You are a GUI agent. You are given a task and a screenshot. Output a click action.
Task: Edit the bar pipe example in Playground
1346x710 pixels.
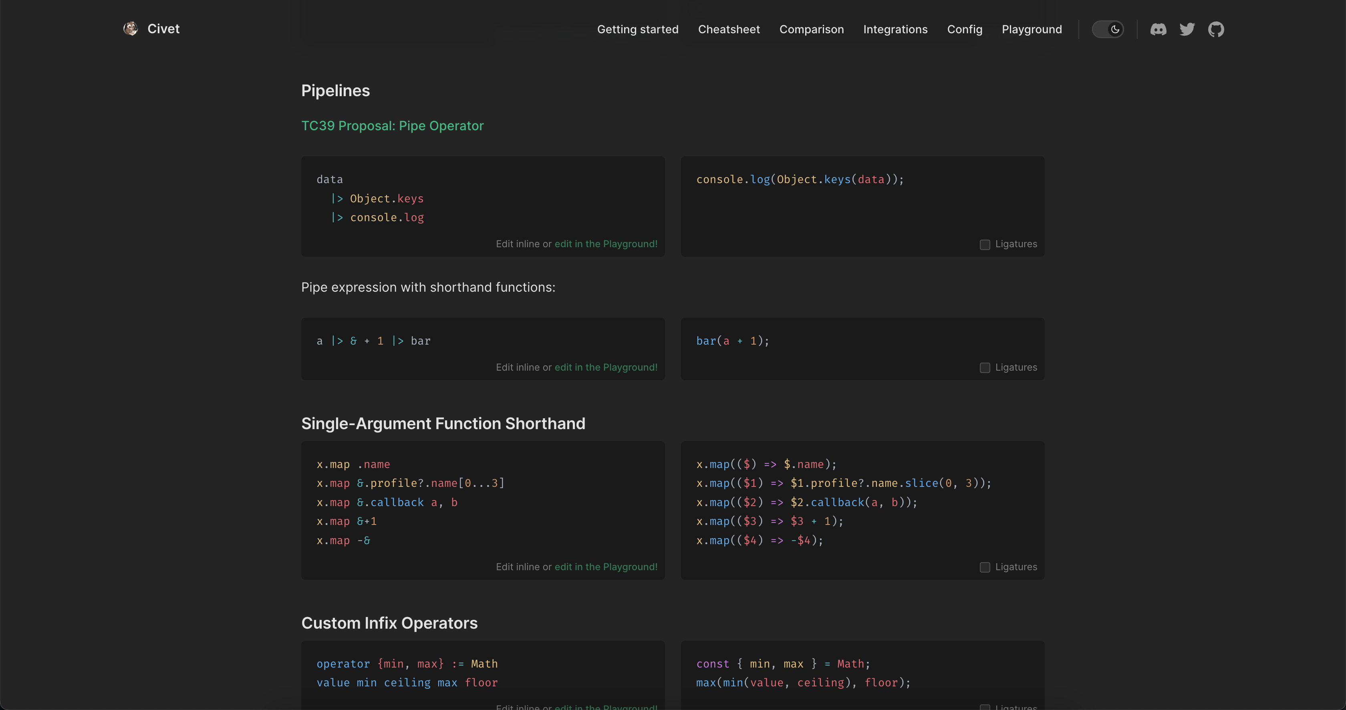point(606,367)
